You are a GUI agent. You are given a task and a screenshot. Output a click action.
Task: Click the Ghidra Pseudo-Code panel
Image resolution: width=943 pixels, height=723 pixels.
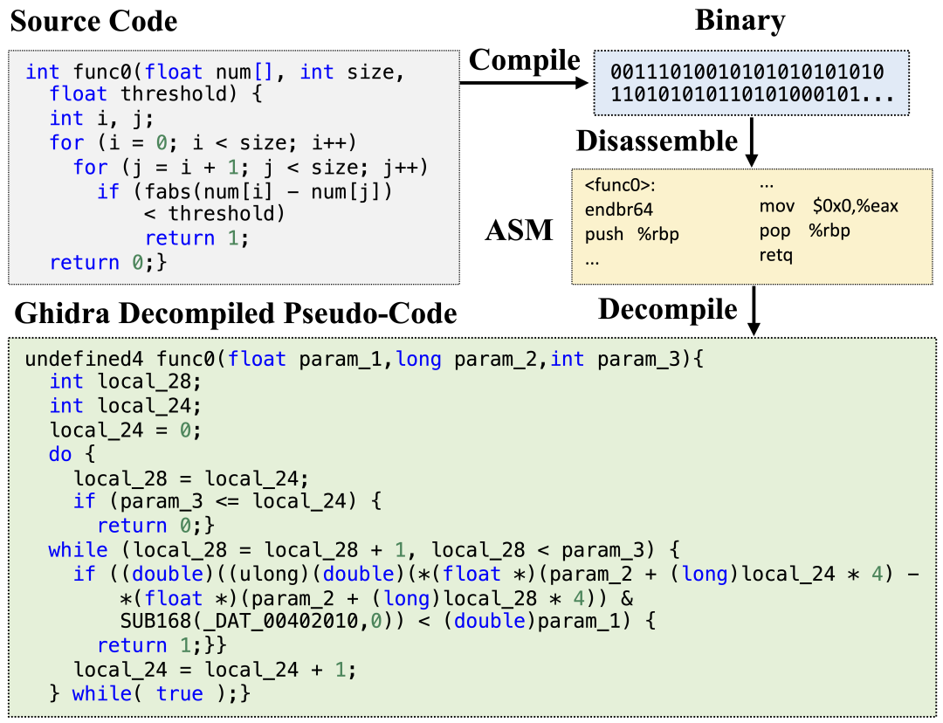coord(471,524)
